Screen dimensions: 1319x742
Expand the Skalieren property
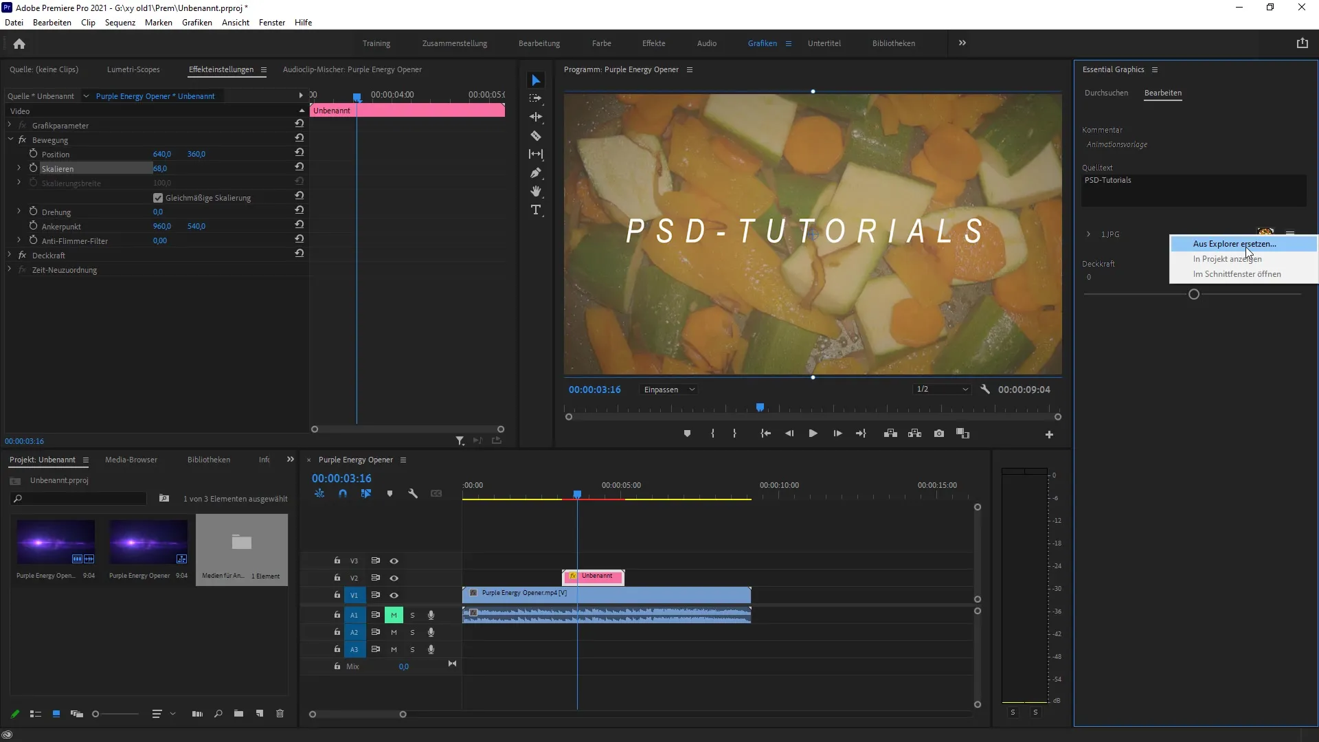(19, 168)
